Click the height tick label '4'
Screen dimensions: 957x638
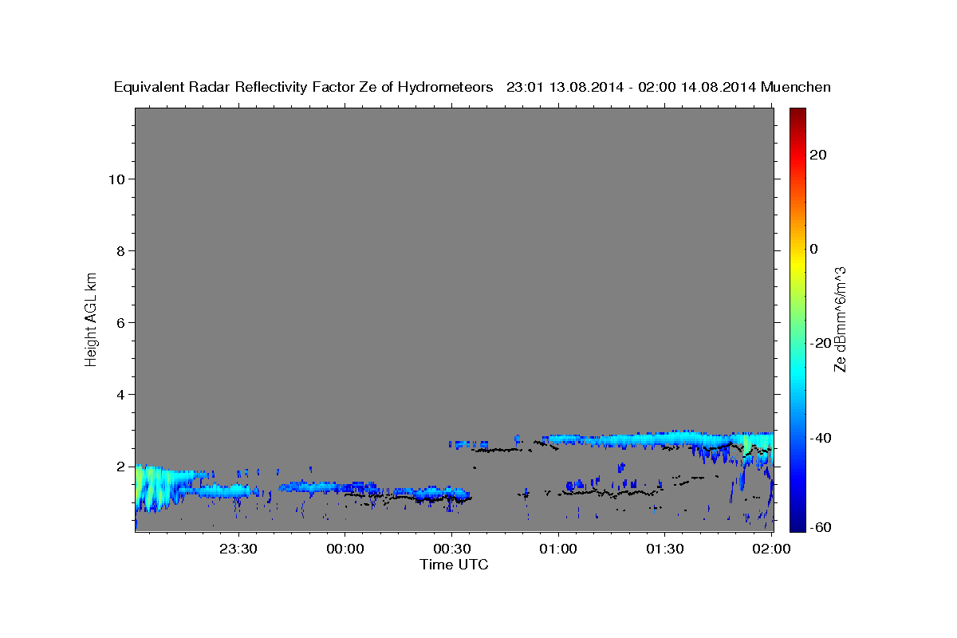pos(120,394)
